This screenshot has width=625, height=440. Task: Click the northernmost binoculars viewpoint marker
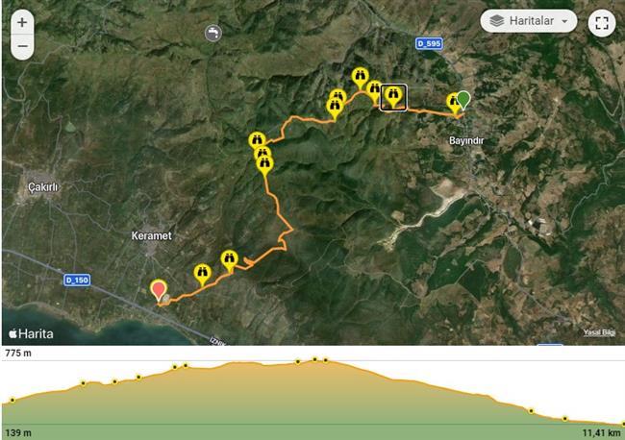(x=360, y=78)
